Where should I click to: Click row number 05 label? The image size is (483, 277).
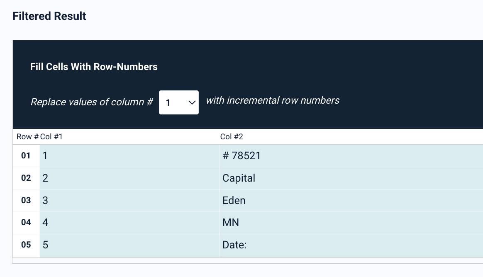pyautogui.click(x=26, y=245)
